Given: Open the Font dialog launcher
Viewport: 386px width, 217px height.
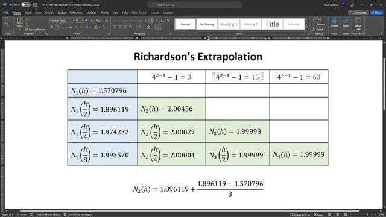Looking at the screenshot, I should pyautogui.click(x=109, y=34).
